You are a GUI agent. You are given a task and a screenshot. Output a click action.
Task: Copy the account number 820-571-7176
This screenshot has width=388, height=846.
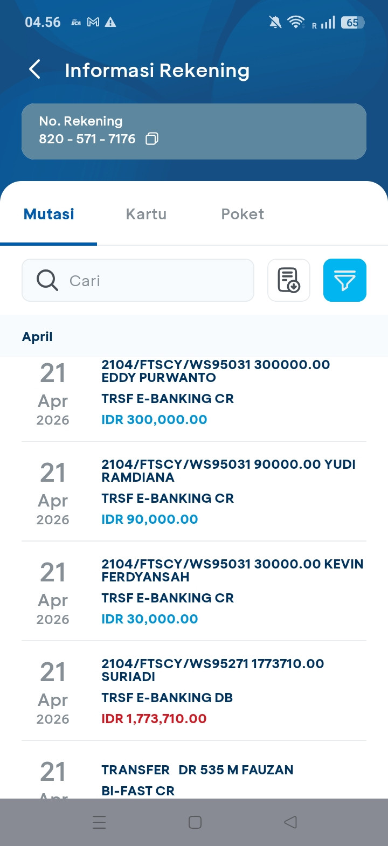152,139
